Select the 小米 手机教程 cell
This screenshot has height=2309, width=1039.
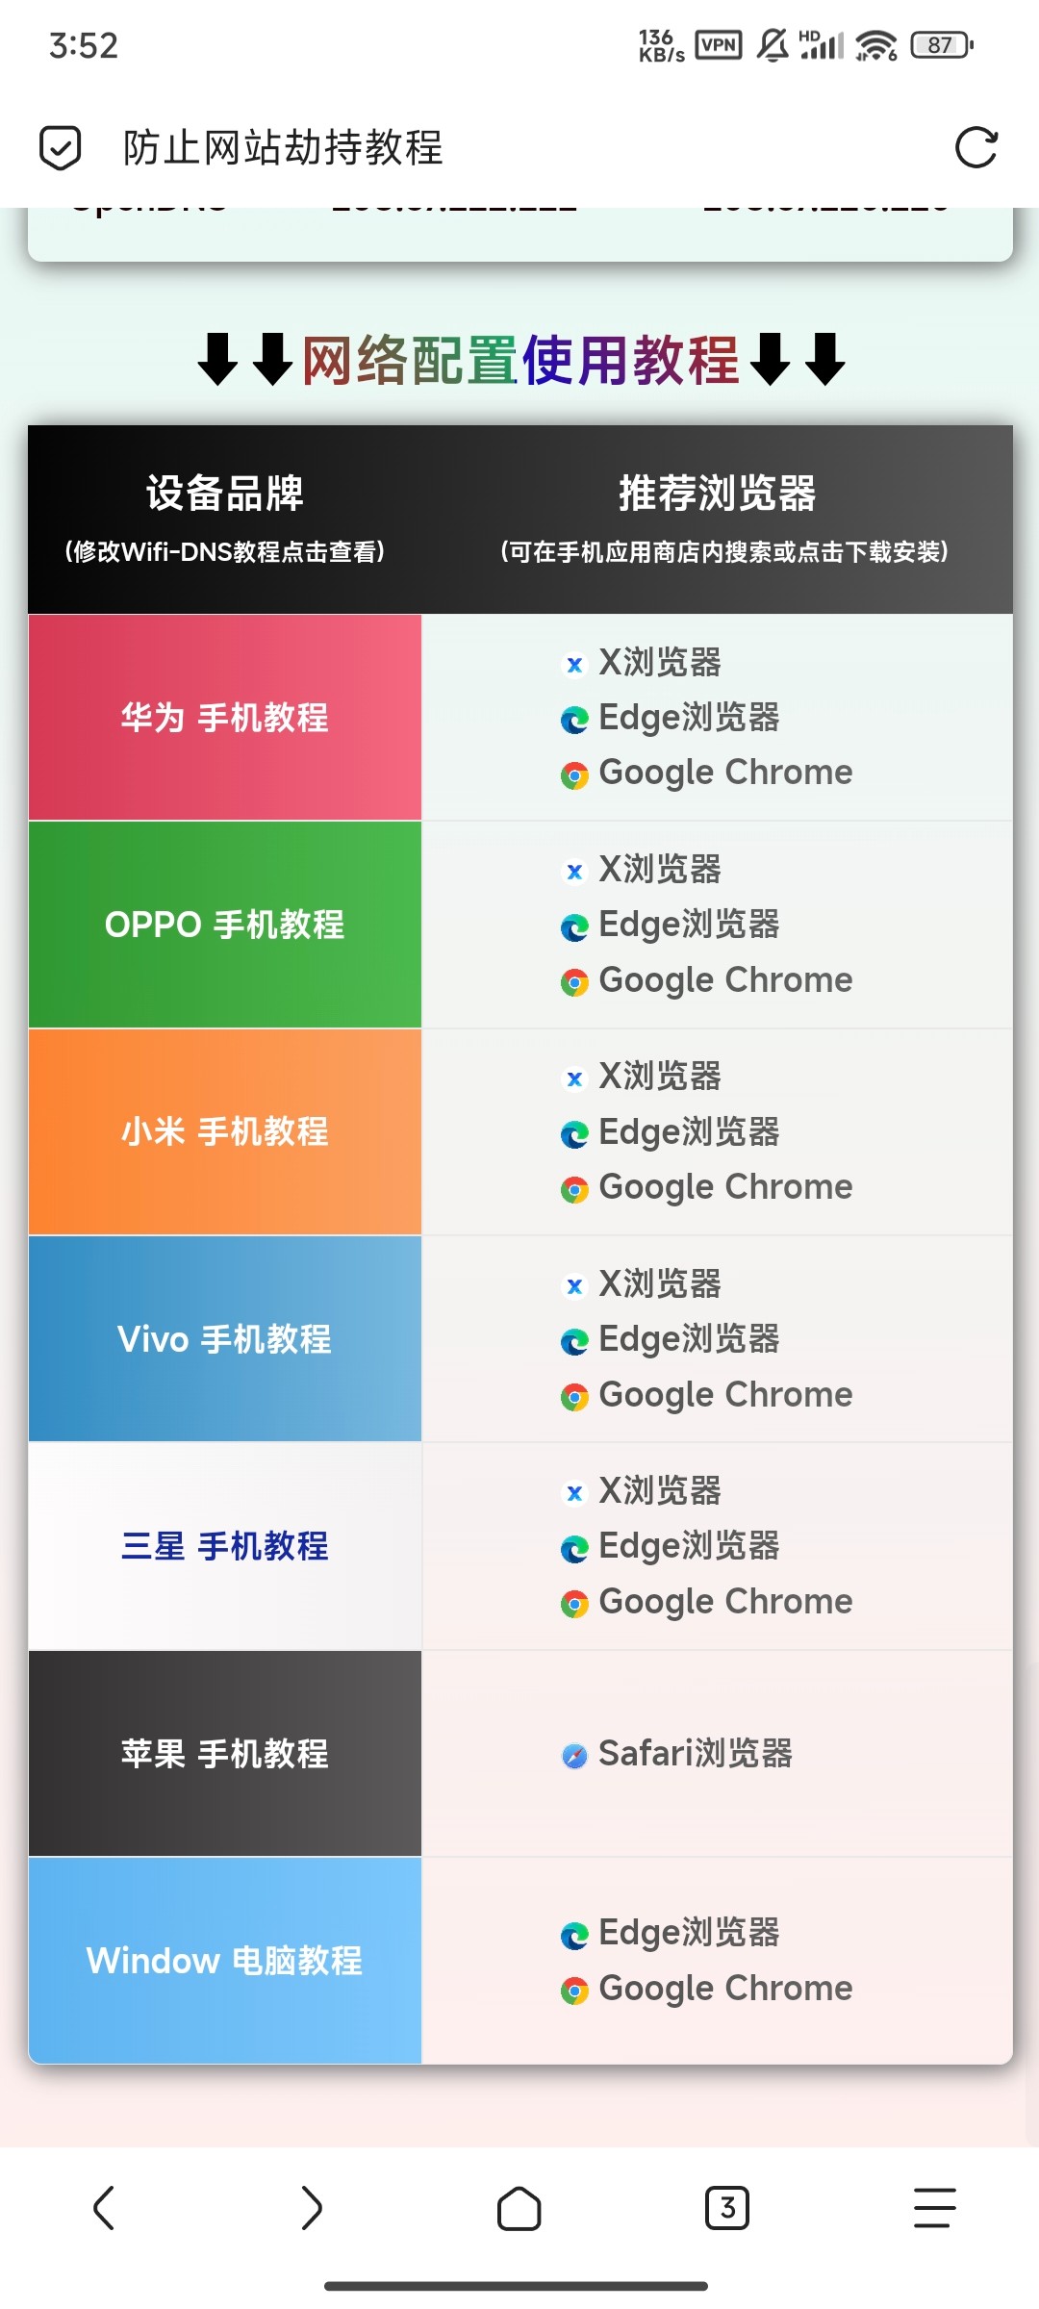pyautogui.click(x=225, y=1132)
